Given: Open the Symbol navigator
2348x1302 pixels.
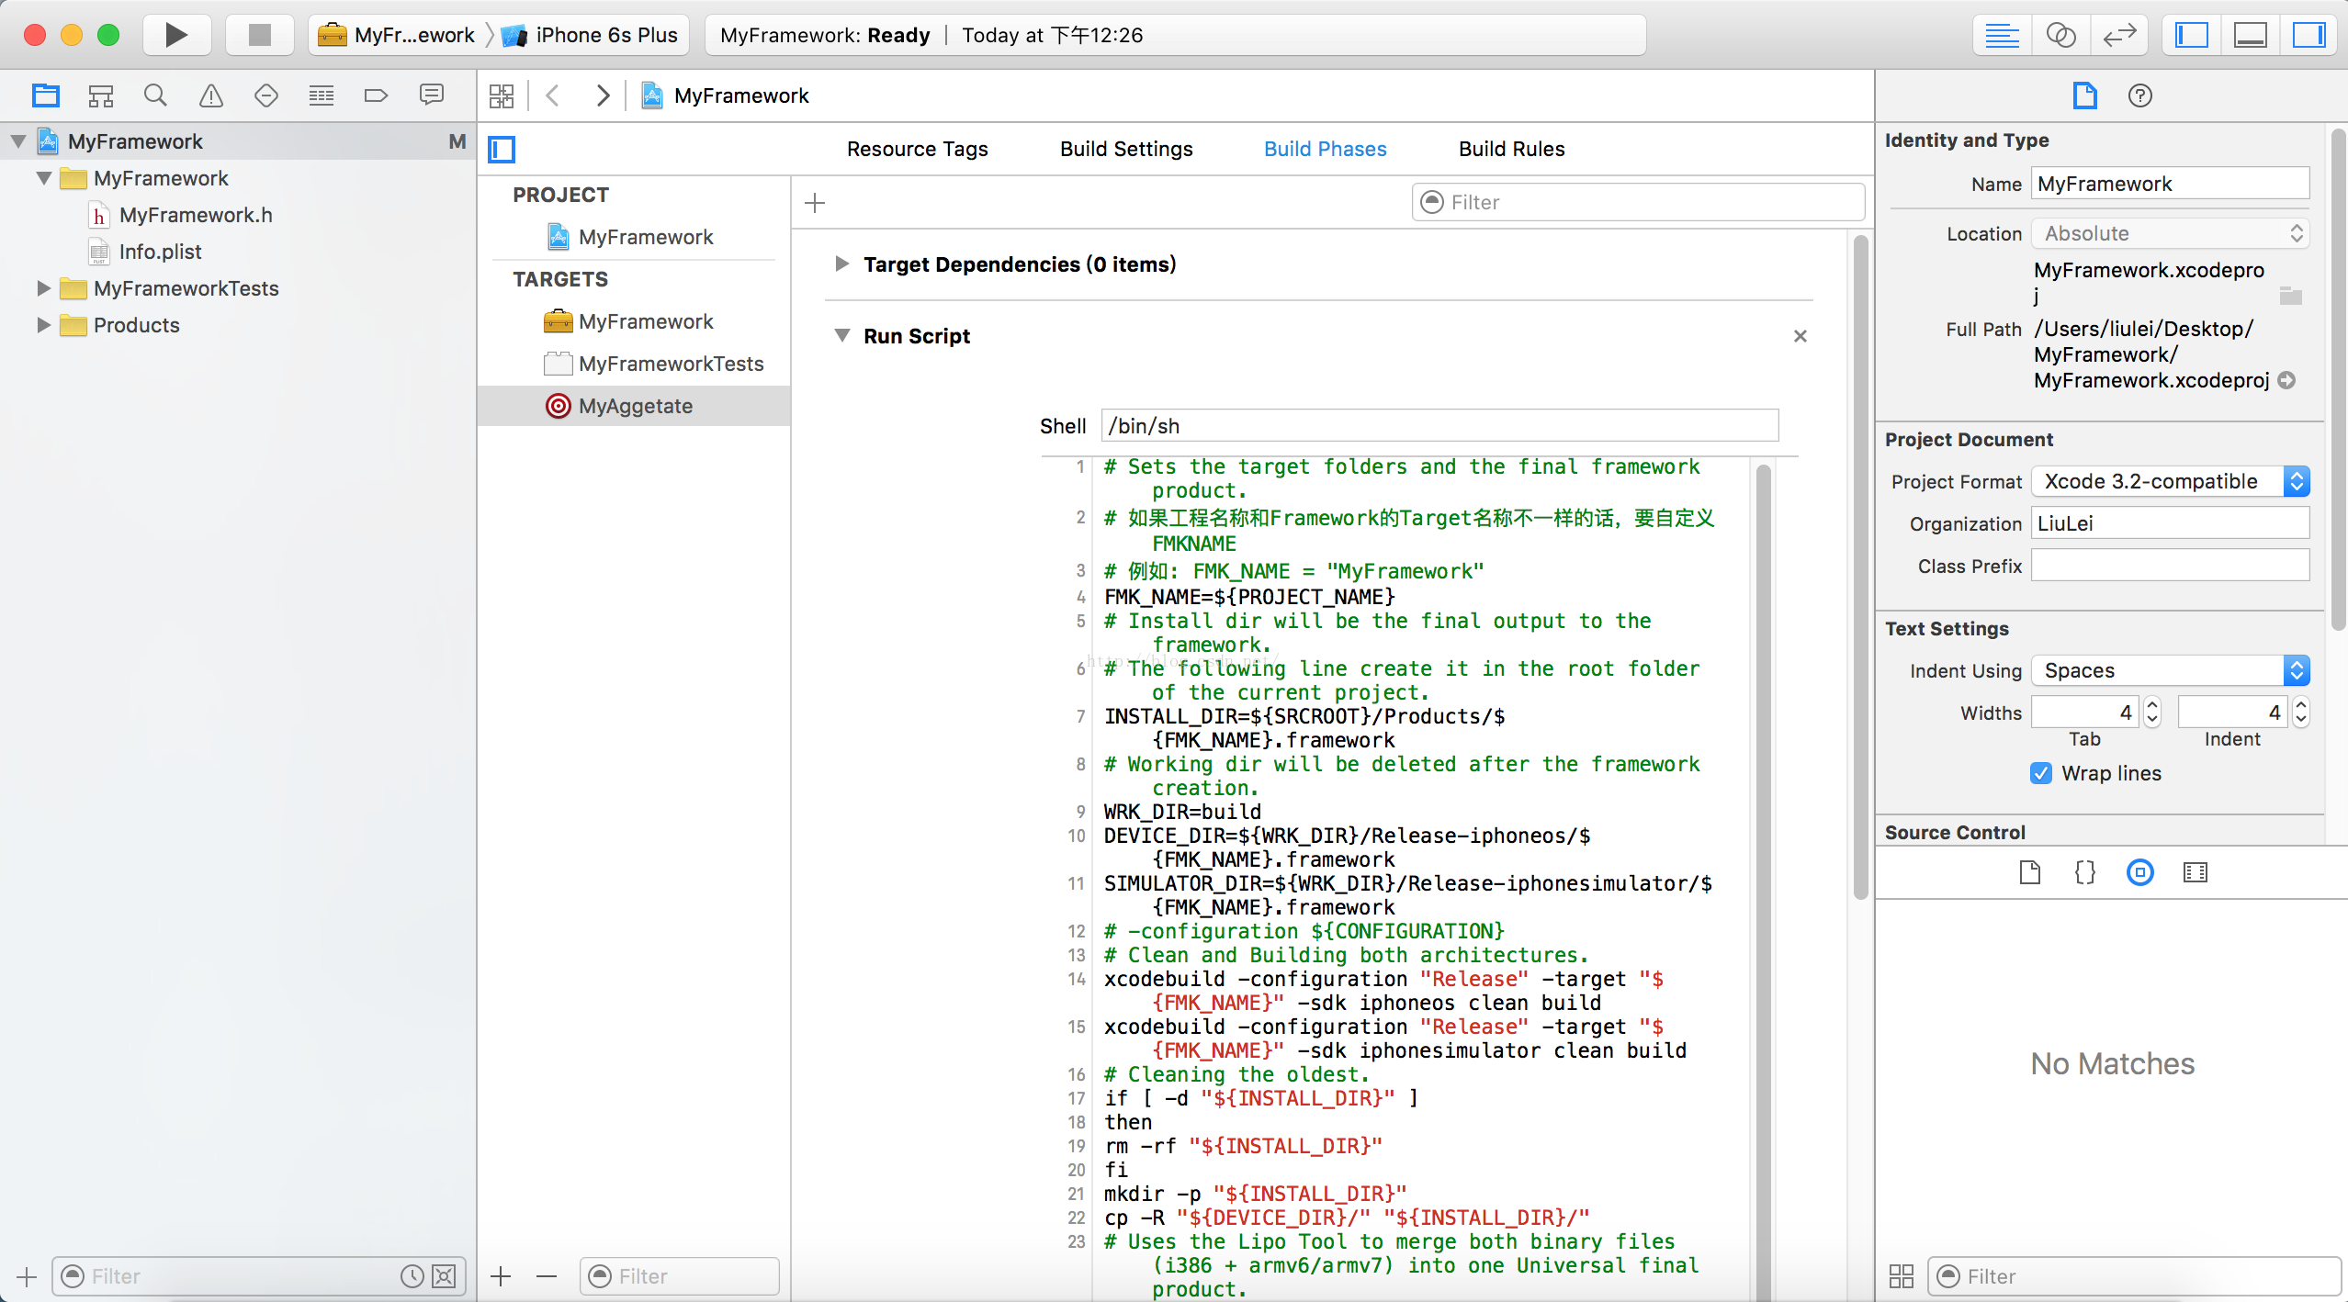Looking at the screenshot, I should [100, 95].
